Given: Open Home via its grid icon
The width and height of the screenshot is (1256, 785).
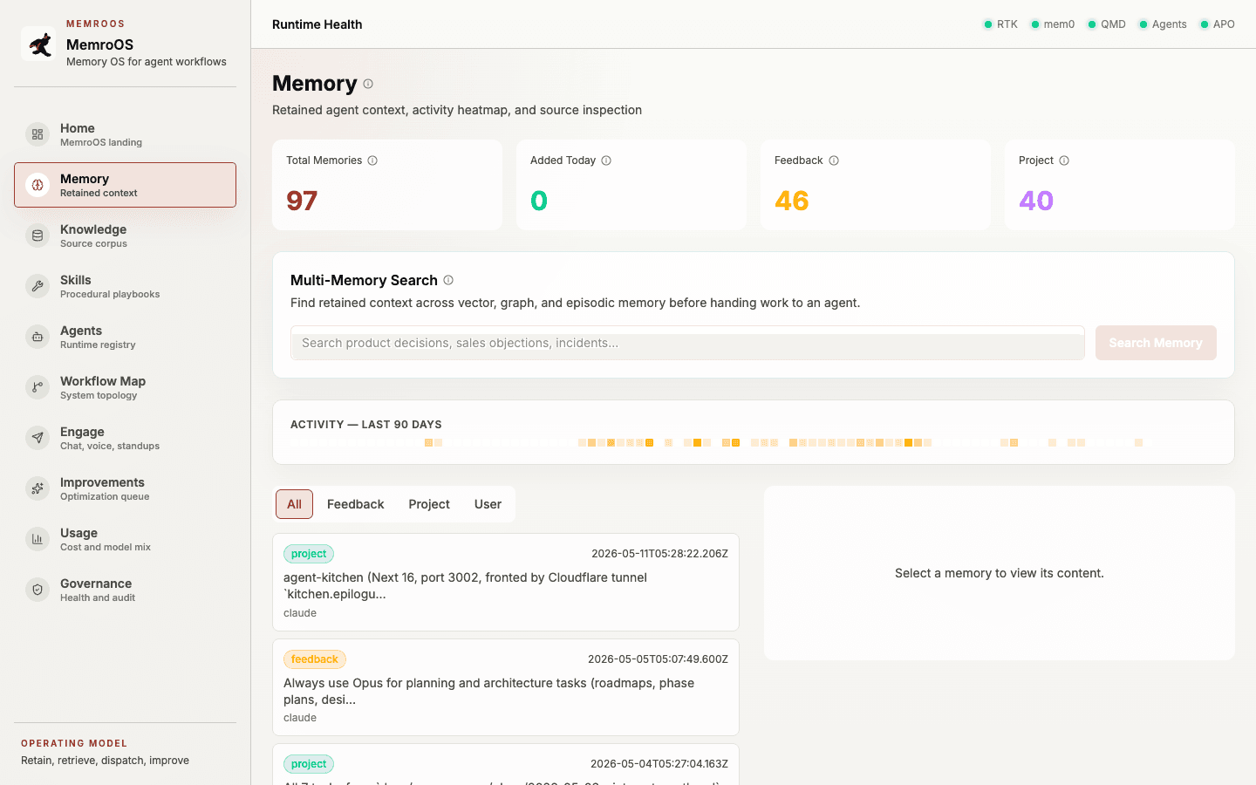Looking at the screenshot, I should pos(38,134).
